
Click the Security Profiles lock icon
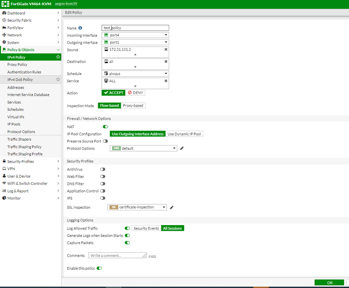click(4, 161)
